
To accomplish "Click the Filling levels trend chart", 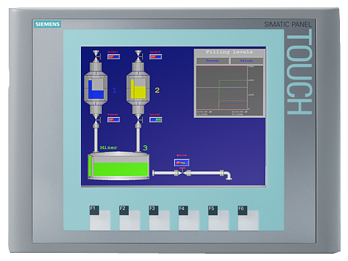I will 229,88.
